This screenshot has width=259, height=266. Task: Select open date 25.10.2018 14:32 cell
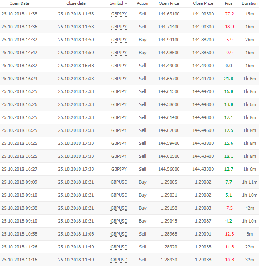[19, 40]
